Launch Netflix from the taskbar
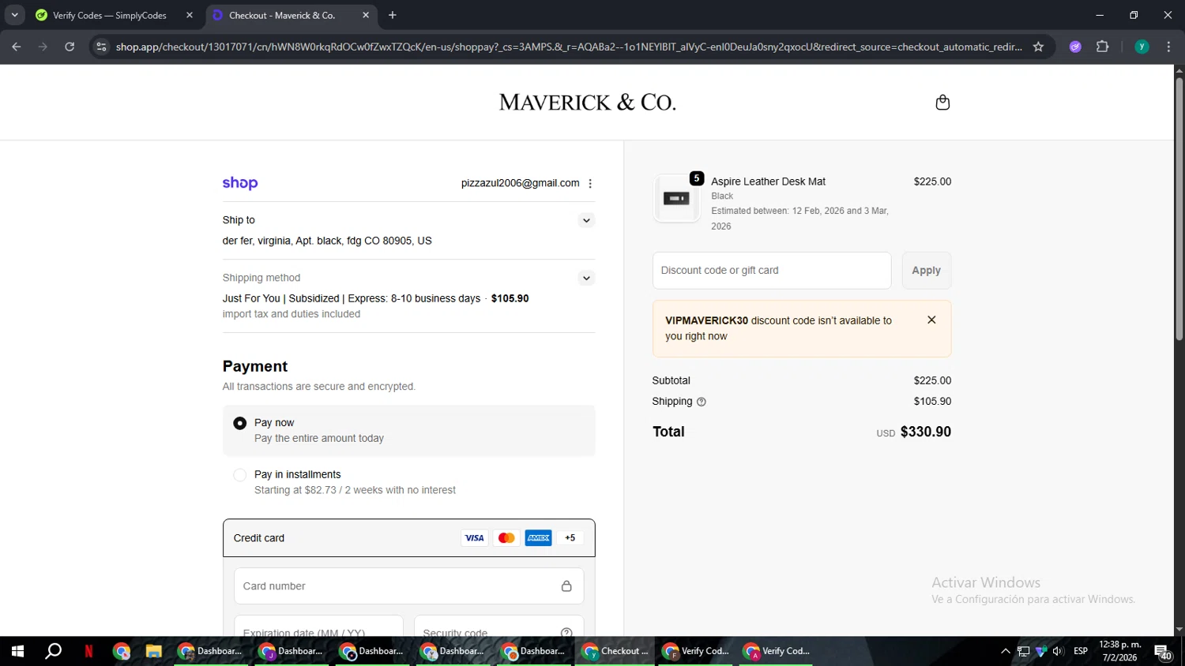1185x666 pixels. (x=88, y=651)
